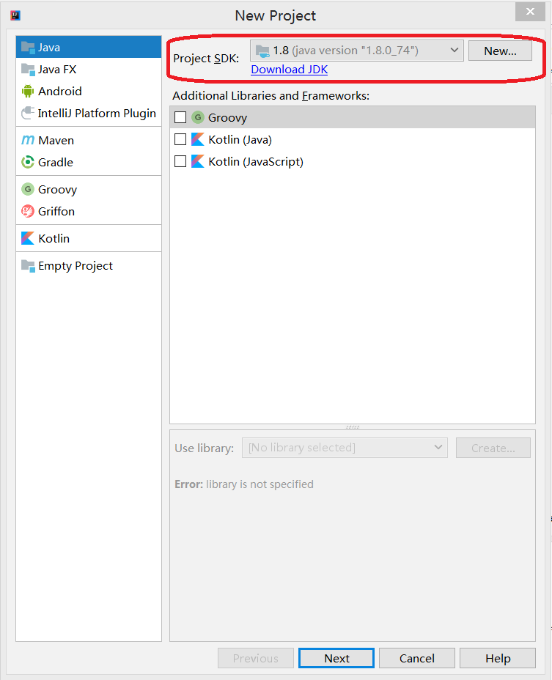The image size is (552, 680).
Task: Click the Groovy icon in the left list
Action: 28,189
